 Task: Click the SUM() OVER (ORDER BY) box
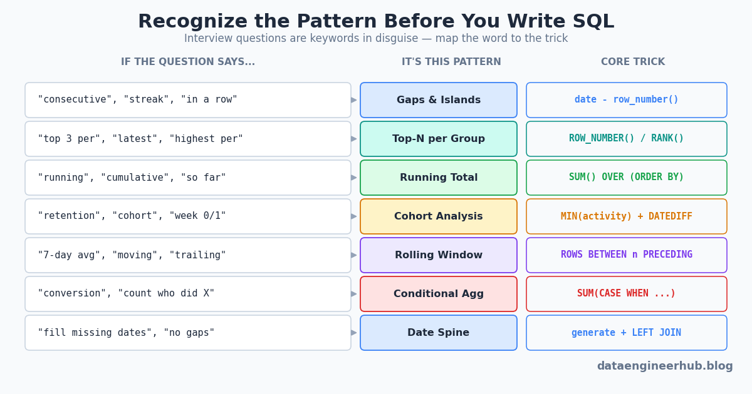(627, 178)
